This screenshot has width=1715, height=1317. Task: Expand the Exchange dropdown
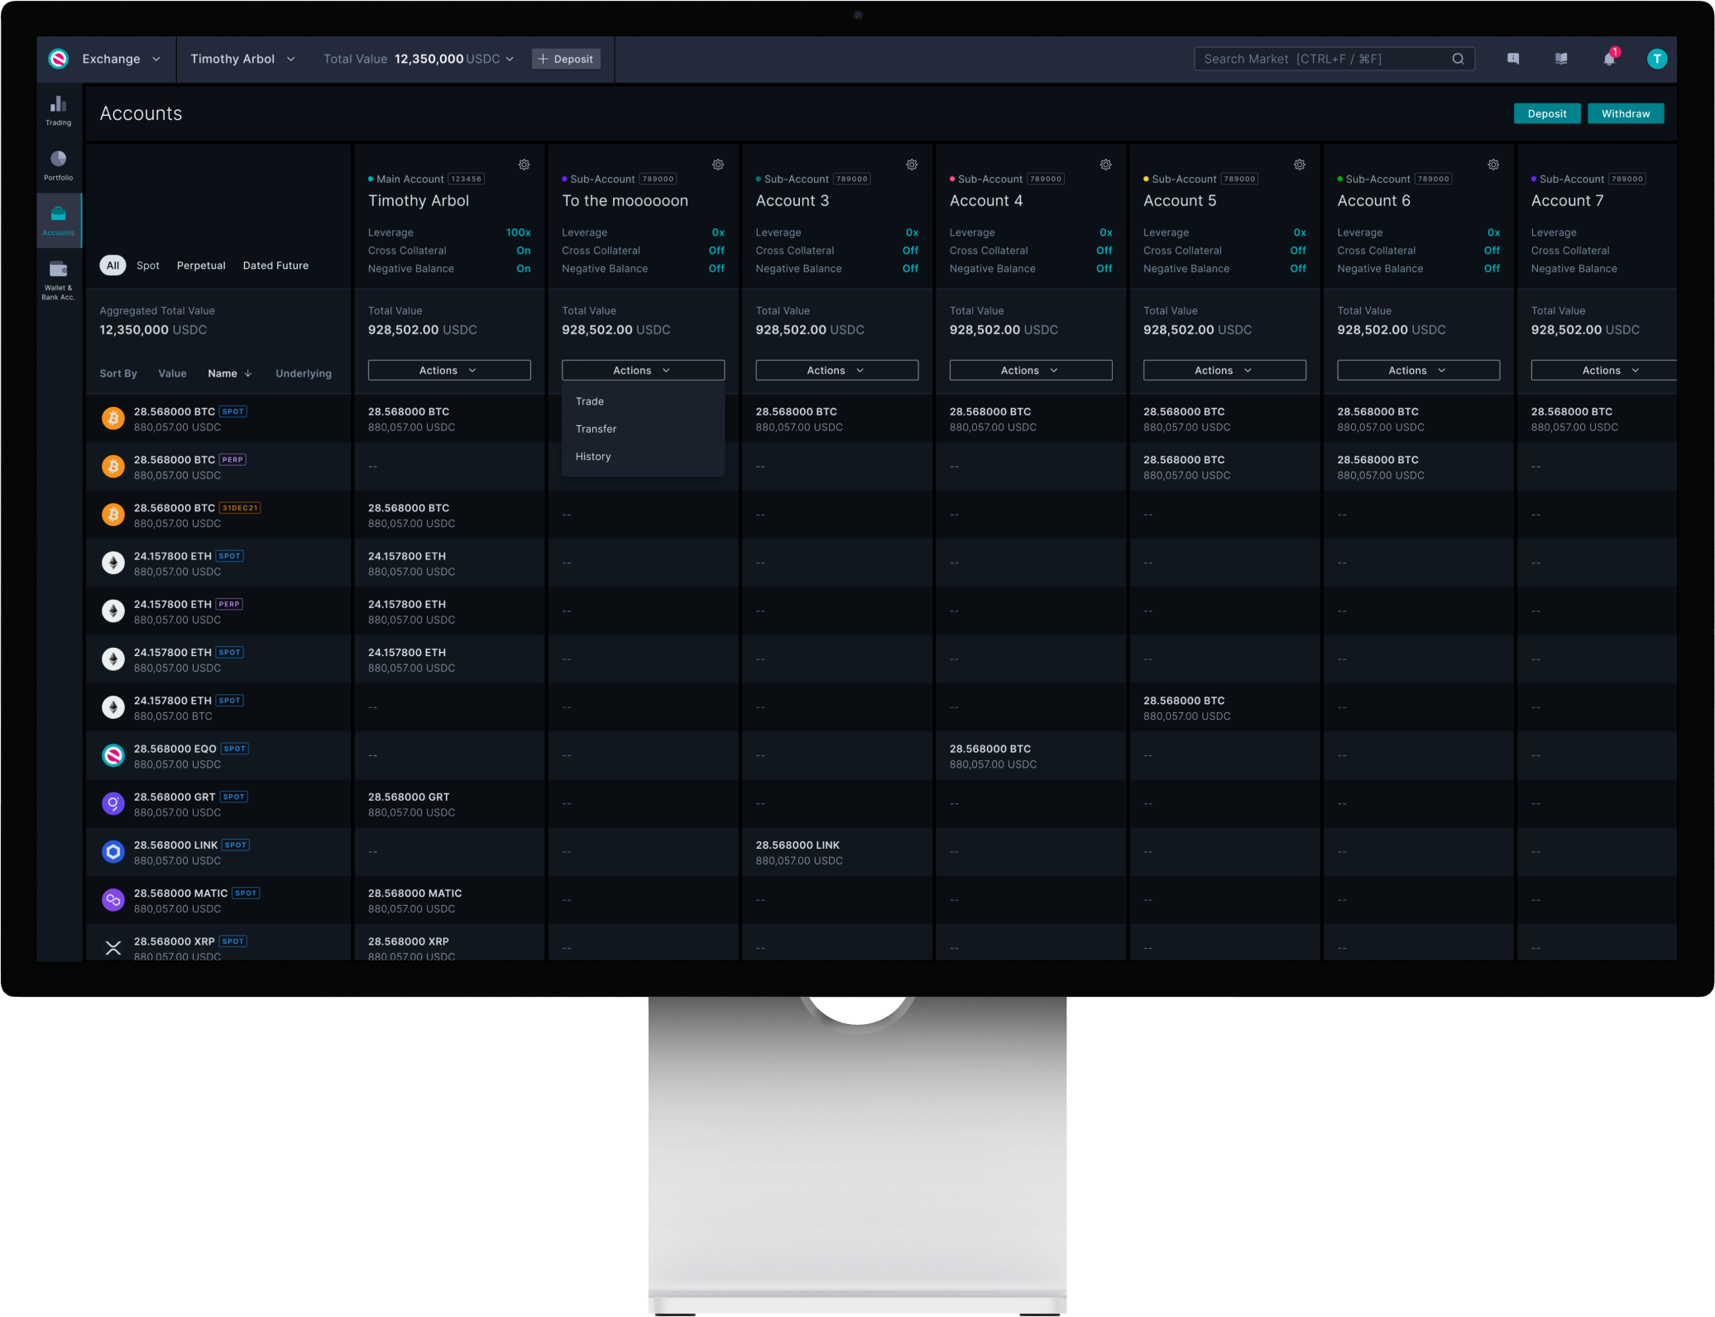coord(120,59)
